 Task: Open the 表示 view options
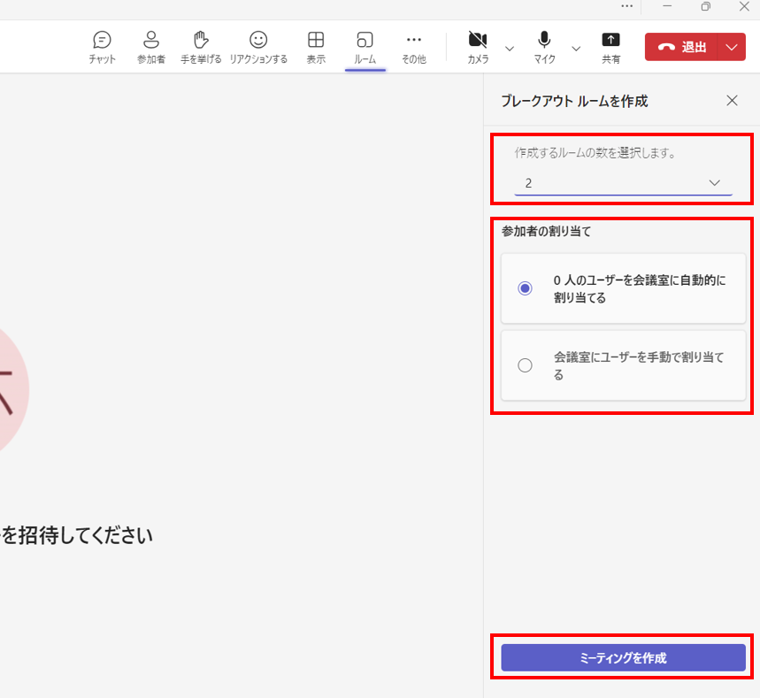click(316, 48)
